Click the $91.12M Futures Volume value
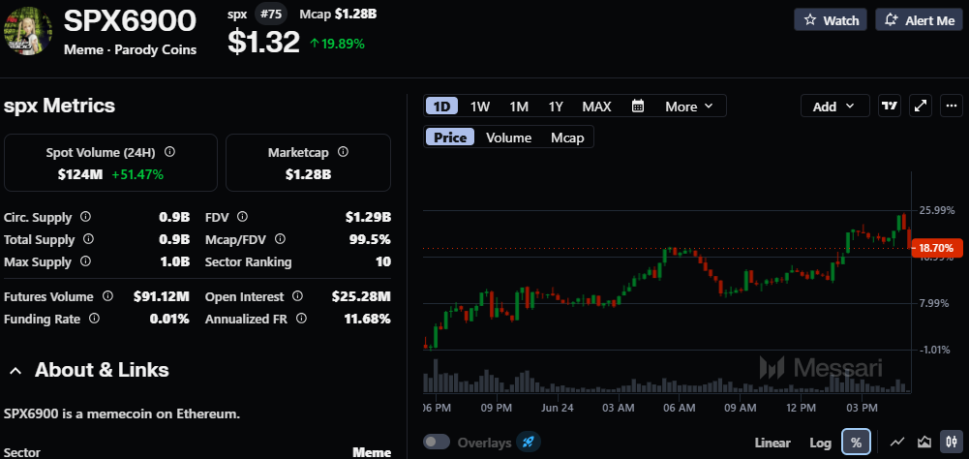 pos(162,297)
